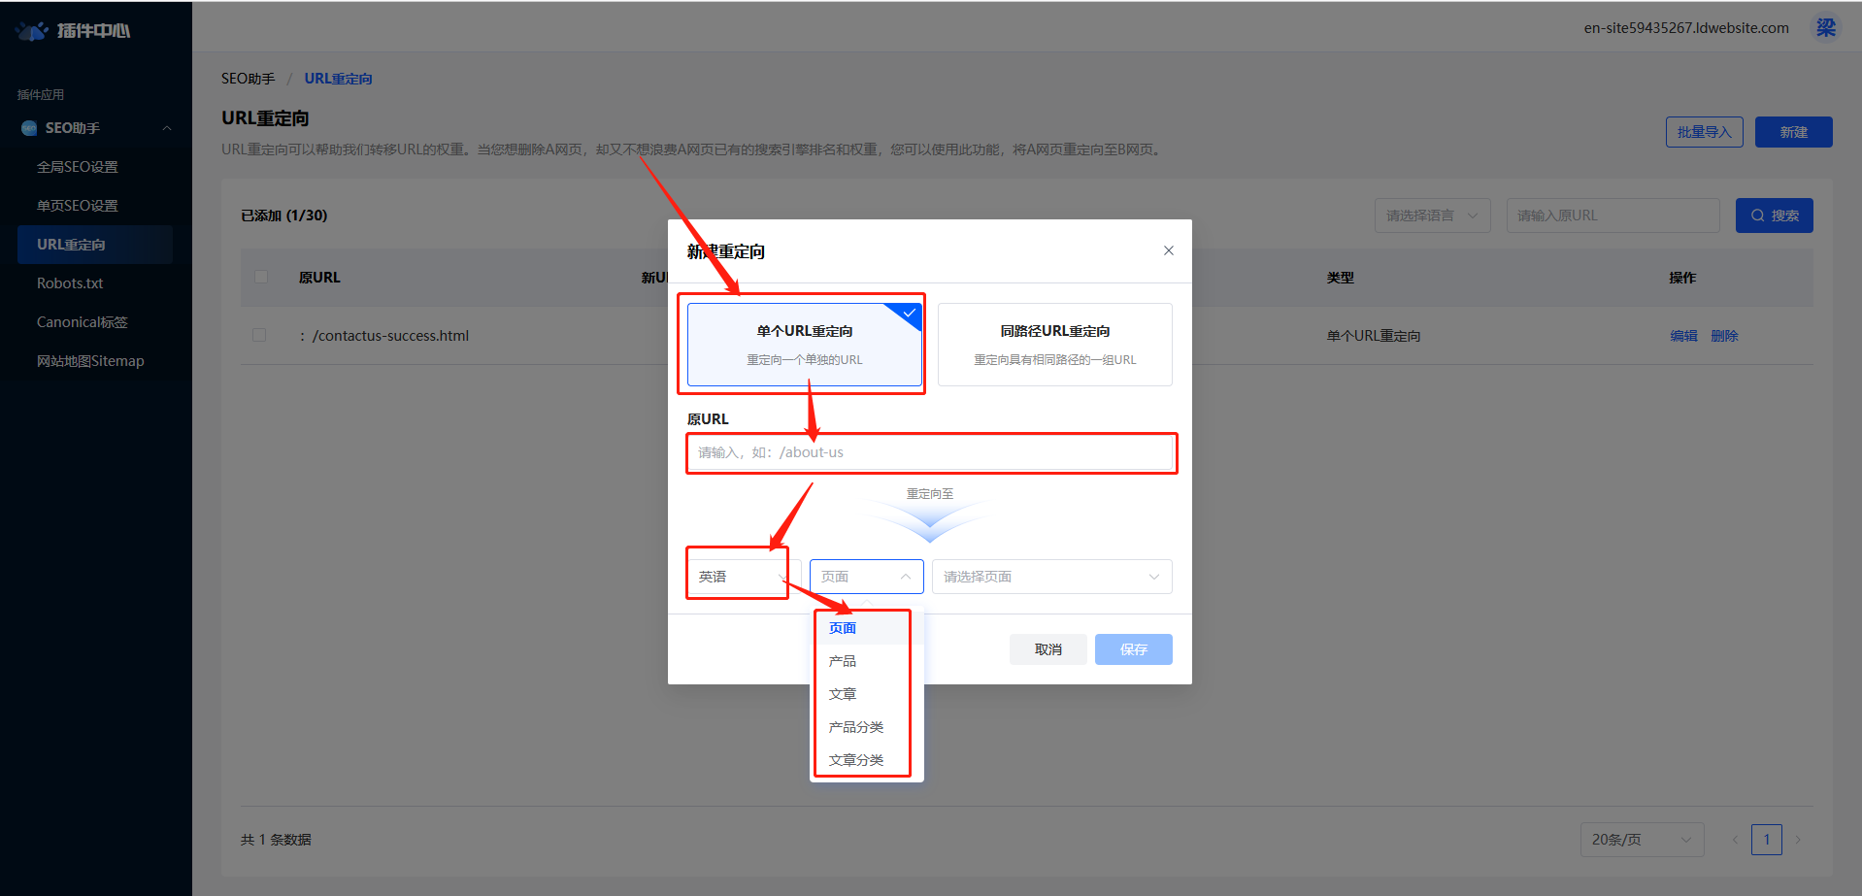Choose 文章 from the dropdown list

[x=843, y=694]
